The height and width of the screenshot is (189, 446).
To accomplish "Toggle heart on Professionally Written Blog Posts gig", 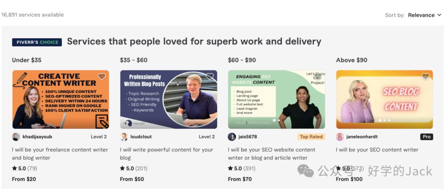I will tap(210, 77).
